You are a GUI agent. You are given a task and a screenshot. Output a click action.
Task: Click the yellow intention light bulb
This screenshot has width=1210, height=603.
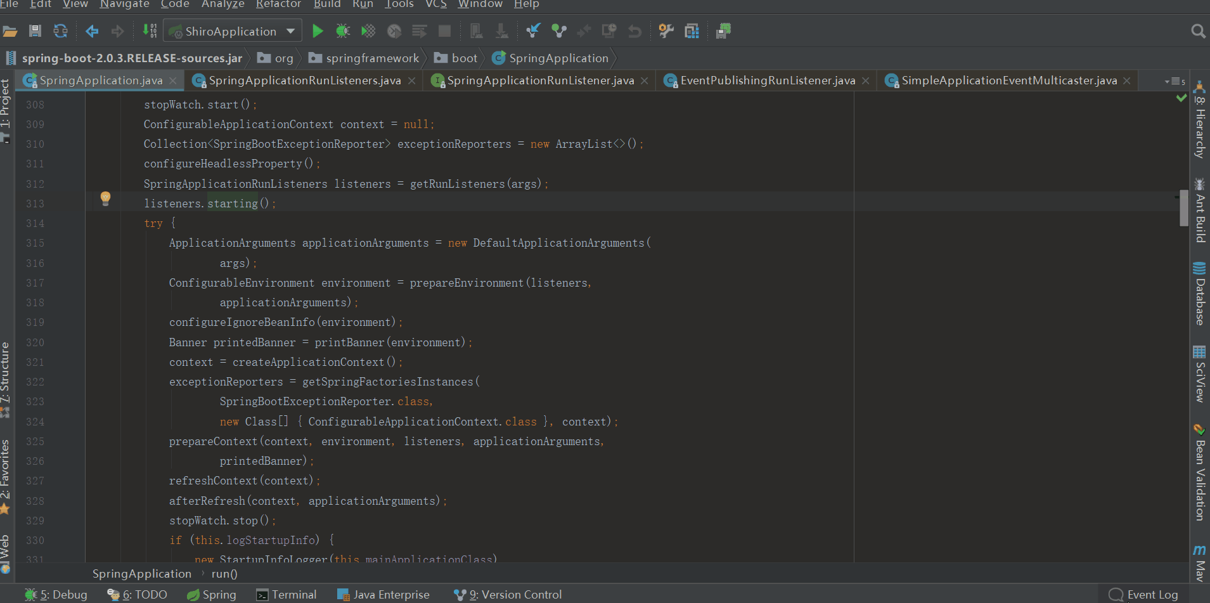tap(106, 198)
